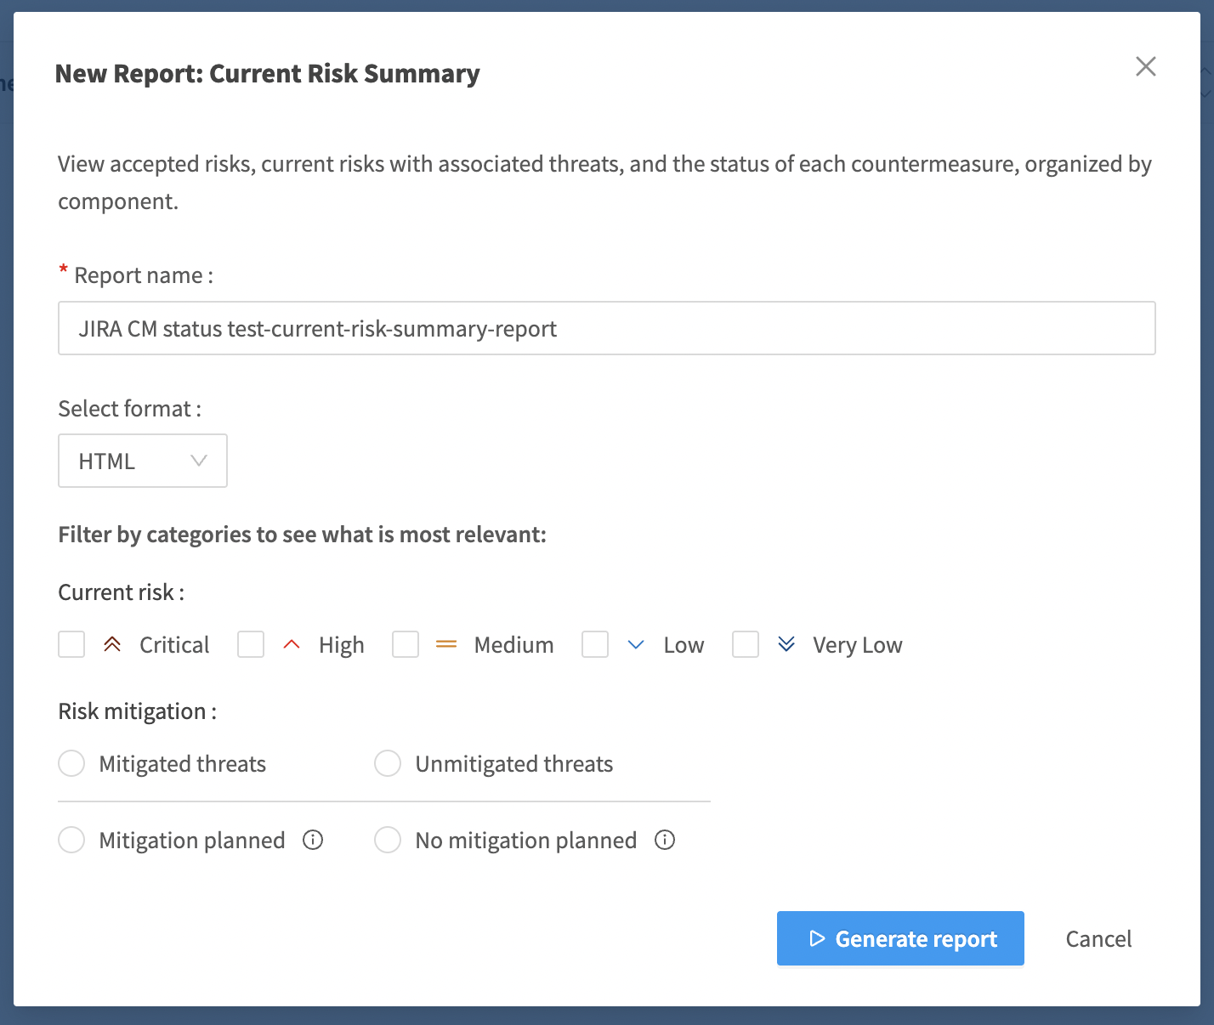Viewport: 1214px width, 1025px height.
Task: Focus the Report name input field
Action: tap(607, 328)
